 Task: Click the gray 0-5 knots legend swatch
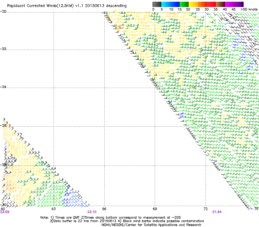[x=157, y=4]
